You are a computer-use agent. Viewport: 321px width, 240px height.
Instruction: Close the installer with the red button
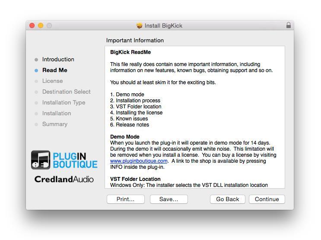(32, 25)
